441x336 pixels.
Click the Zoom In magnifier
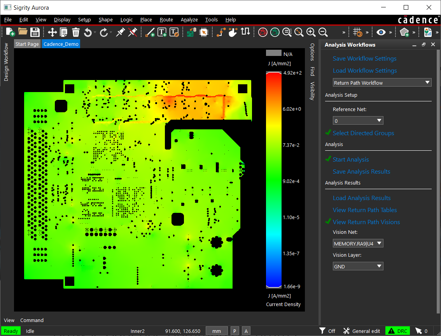pos(311,32)
